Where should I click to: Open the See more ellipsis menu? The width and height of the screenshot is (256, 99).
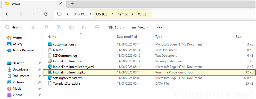tap(159, 27)
